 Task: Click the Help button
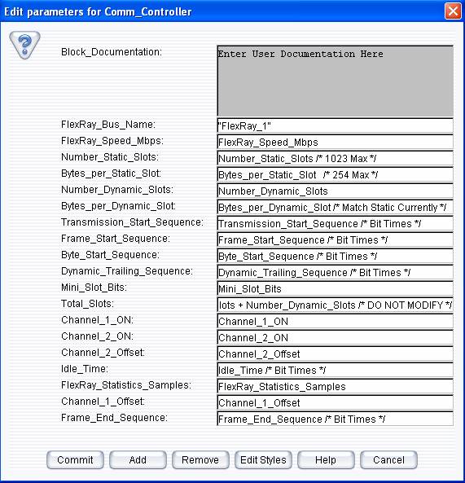coord(326,460)
